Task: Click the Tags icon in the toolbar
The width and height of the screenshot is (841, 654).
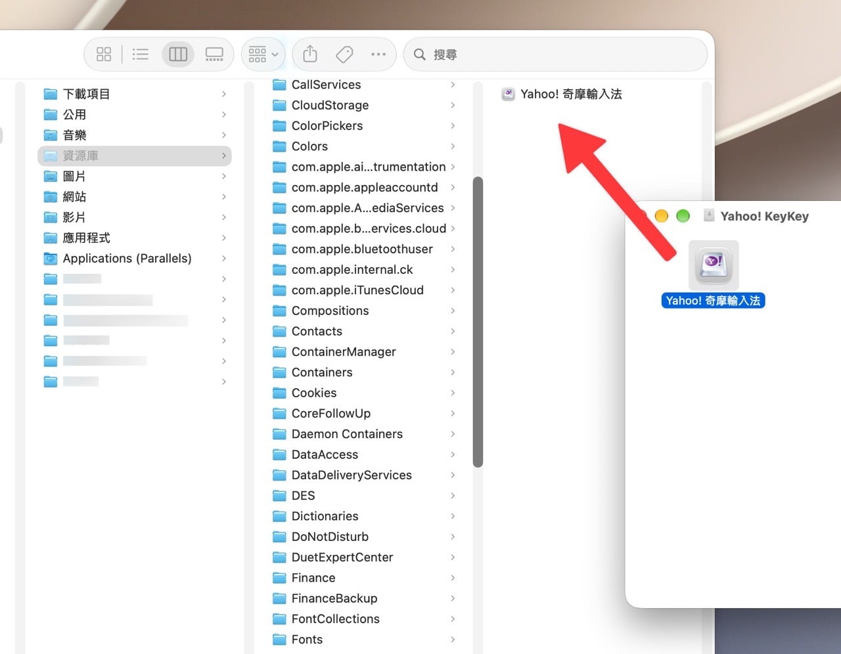Action: coord(344,54)
